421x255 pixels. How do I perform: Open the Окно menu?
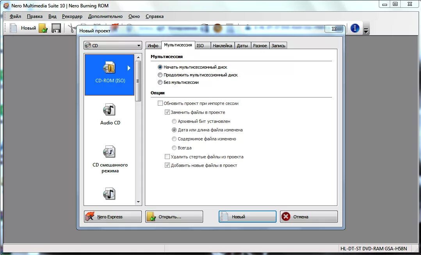click(134, 16)
